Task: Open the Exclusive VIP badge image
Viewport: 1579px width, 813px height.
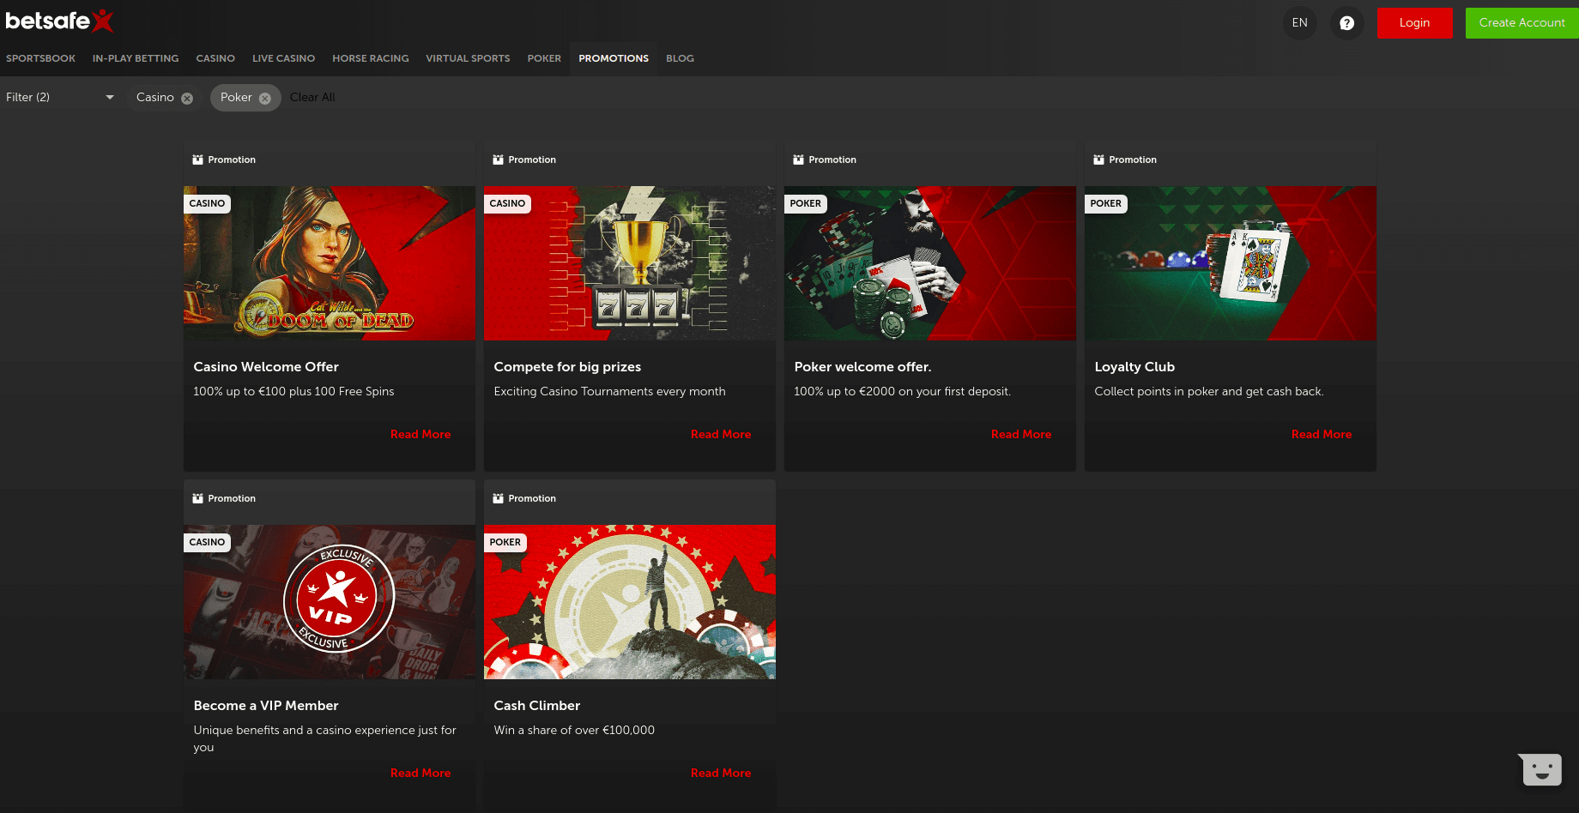Action: coord(330,602)
